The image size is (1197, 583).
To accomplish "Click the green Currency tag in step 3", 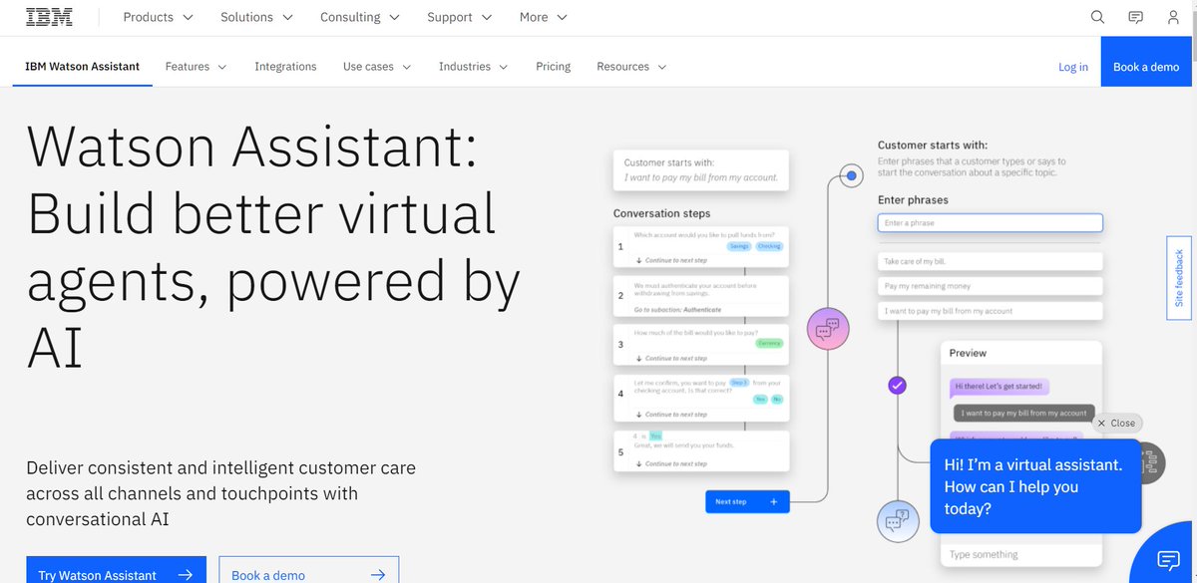I will pos(769,343).
